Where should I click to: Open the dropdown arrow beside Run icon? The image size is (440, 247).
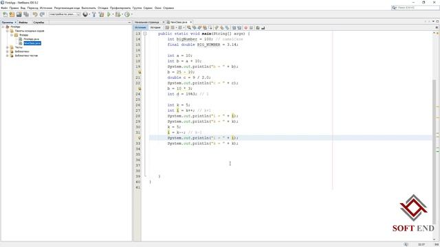coord(113,14)
